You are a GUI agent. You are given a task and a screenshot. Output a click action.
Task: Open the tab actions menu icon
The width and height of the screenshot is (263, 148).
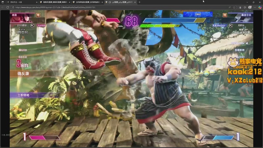pyautogui.click(x=3, y=2)
